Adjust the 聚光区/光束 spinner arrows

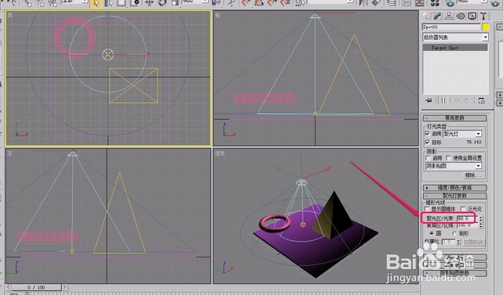coord(481,218)
